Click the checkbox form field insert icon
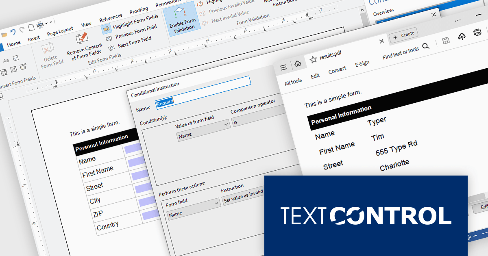The image size is (488, 256). 16,58
